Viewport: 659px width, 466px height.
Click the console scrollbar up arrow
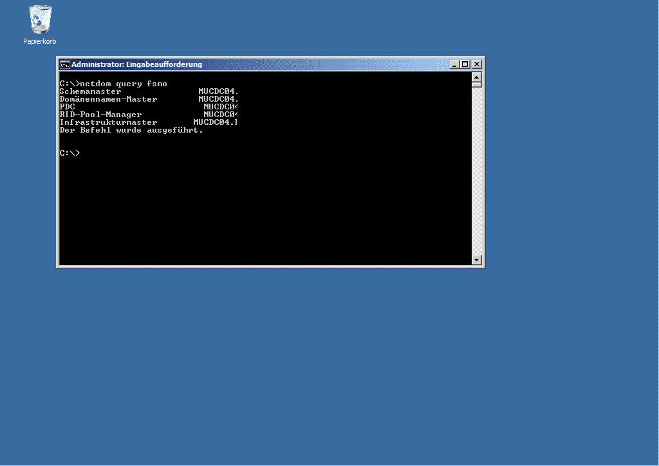[x=477, y=77]
